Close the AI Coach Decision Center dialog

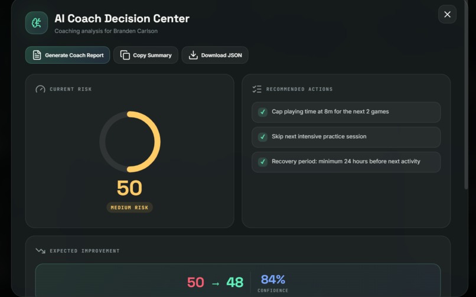point(447,14)
